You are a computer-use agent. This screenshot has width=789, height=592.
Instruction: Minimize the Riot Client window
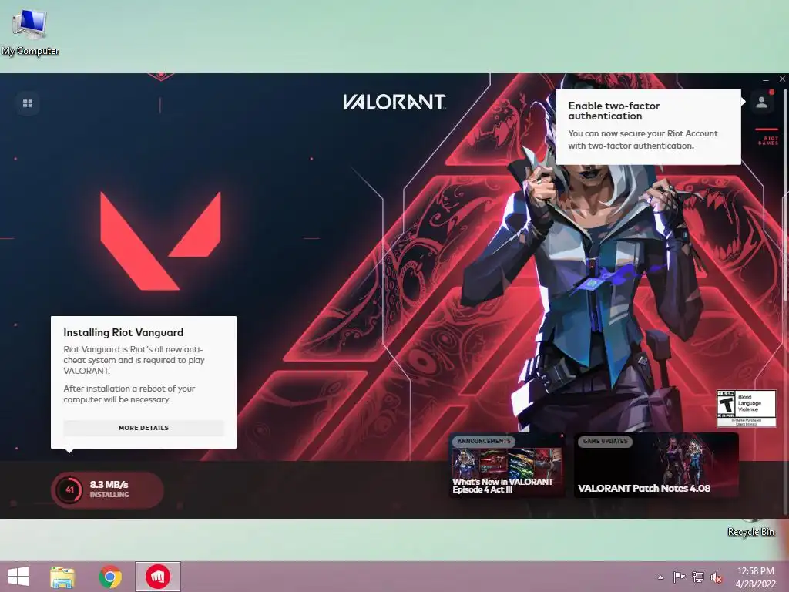(766, 79)
